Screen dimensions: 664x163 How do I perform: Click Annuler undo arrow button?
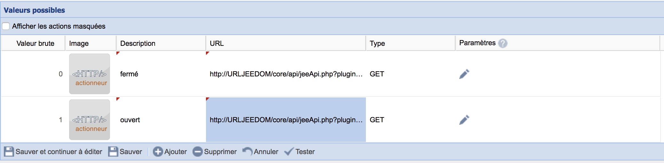click(x=260, y=152)
